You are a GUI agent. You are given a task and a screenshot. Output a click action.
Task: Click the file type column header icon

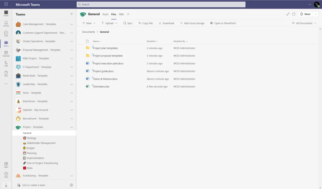[x=87, y=41]
